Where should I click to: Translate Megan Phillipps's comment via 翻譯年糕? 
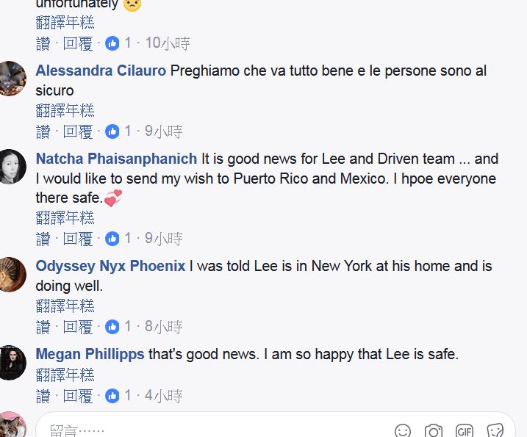65,375
